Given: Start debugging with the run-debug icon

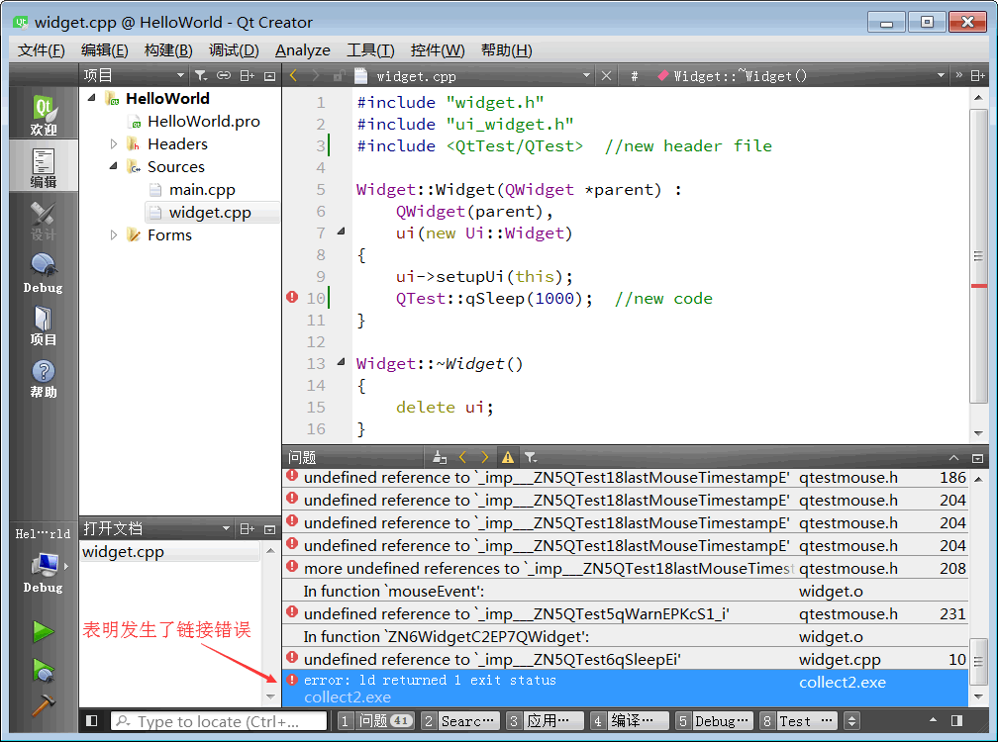Looking at the screenshot, I should [44, 670].
